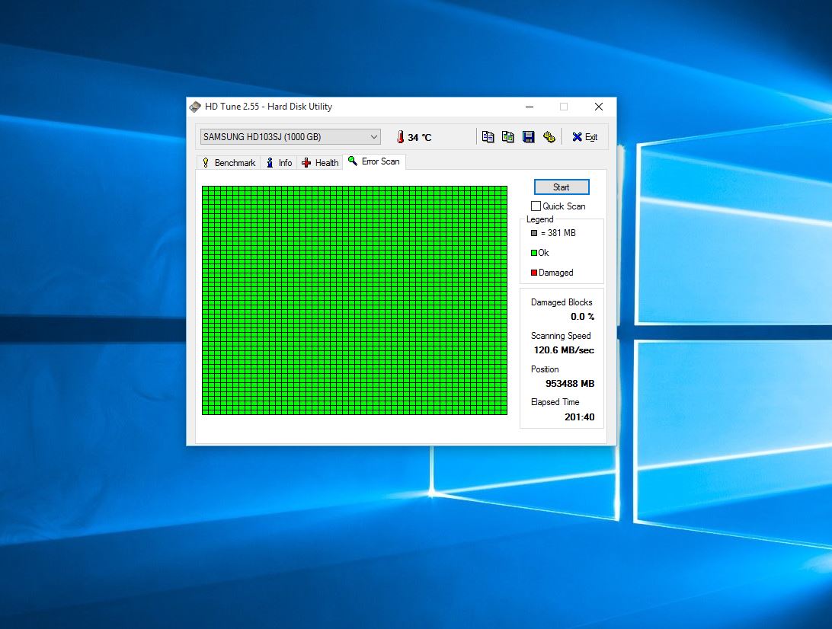Click the save screenshot floppy disk icon
The width and height of the screenshot is (832, 629).
(x=529, y=137)
